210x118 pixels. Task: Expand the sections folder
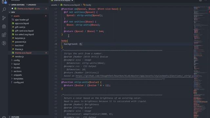click(x=12, y=71)
